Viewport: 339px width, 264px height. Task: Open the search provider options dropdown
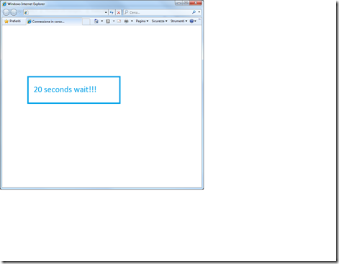tap(199, 12)
